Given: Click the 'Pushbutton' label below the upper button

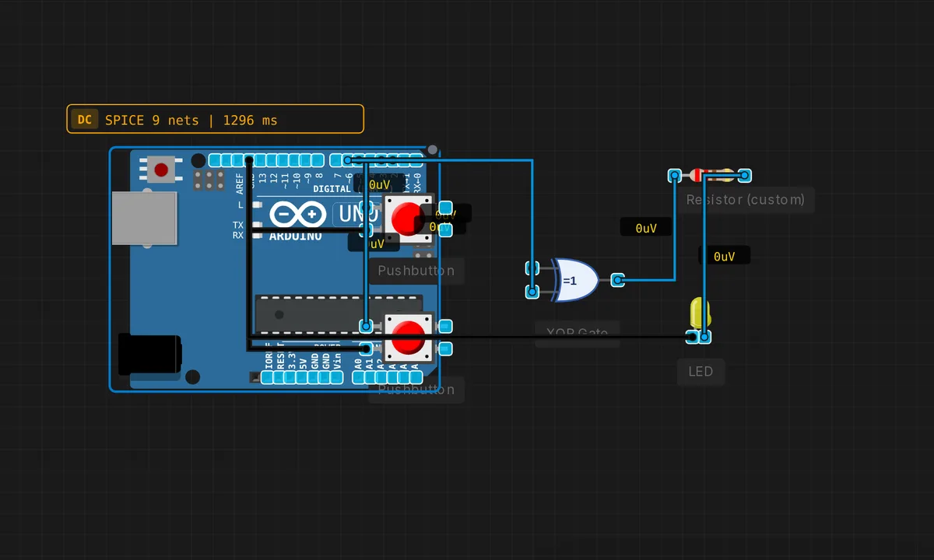Looking at the screenshot, I should pyautogui.click(x=416, y=271).
